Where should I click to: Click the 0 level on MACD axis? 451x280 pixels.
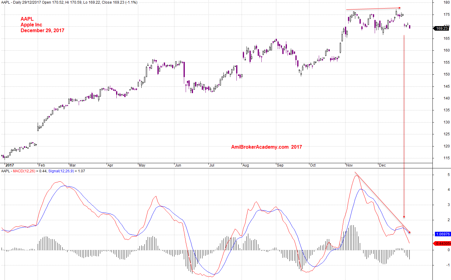449,250
